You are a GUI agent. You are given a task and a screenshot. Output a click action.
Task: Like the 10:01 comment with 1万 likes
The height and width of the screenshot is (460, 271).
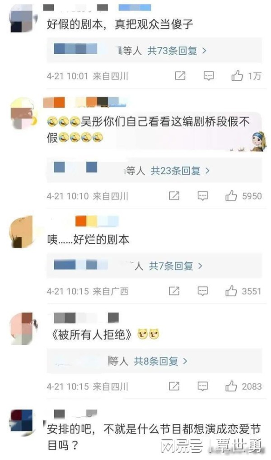click(237, 76)
